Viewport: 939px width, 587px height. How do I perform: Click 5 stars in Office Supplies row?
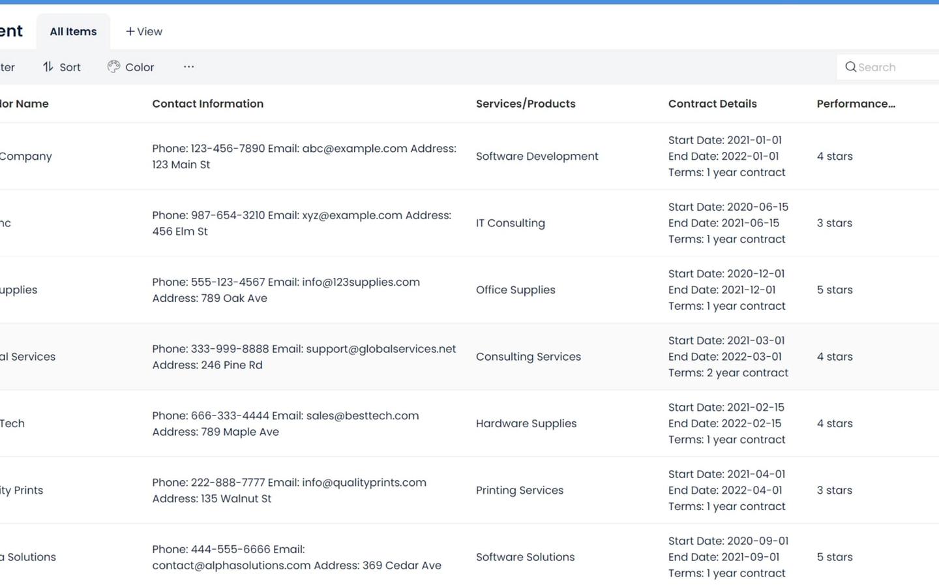pyautogui.click(x=835, y=290)
